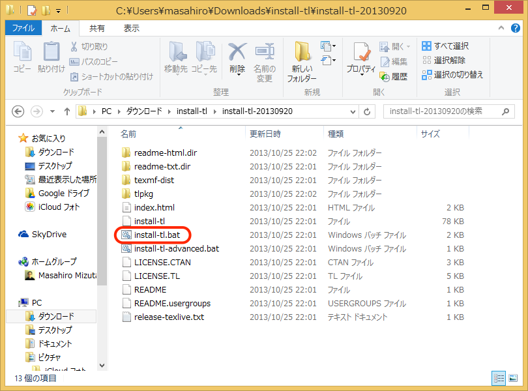Collapse the ribbon with the chevron
Screen dimensions: 528x391
click(x=503, y=29)
